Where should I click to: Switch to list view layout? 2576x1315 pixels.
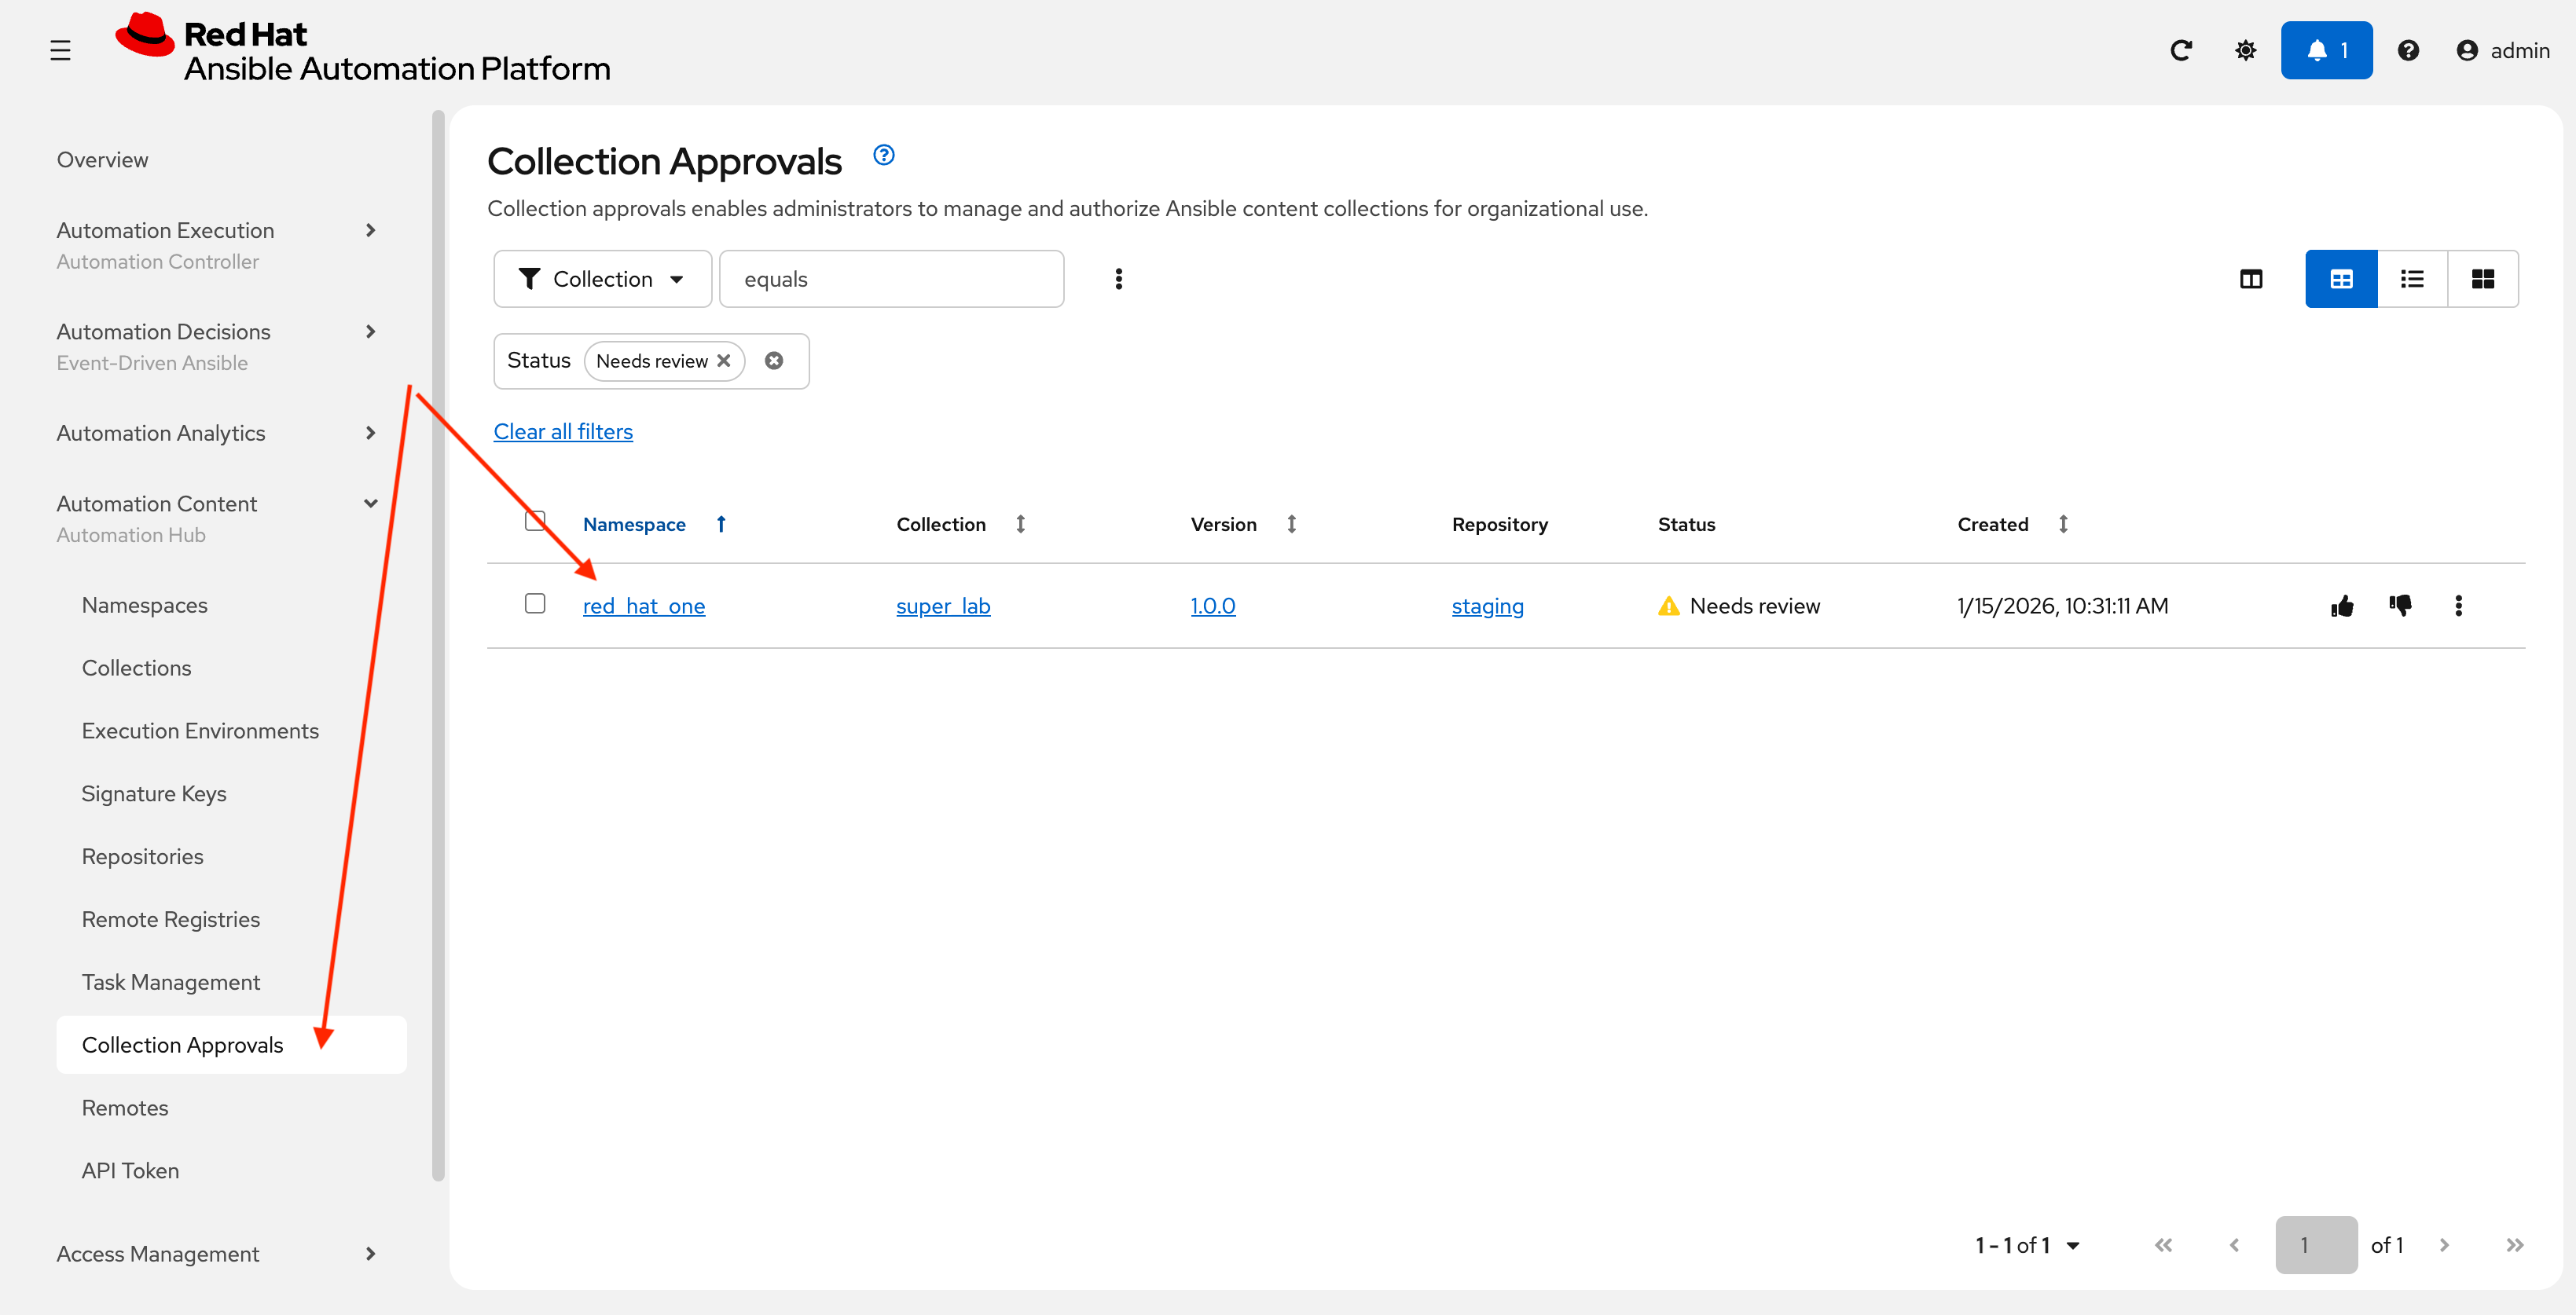pyautogui.click(x=2411, y=279)
